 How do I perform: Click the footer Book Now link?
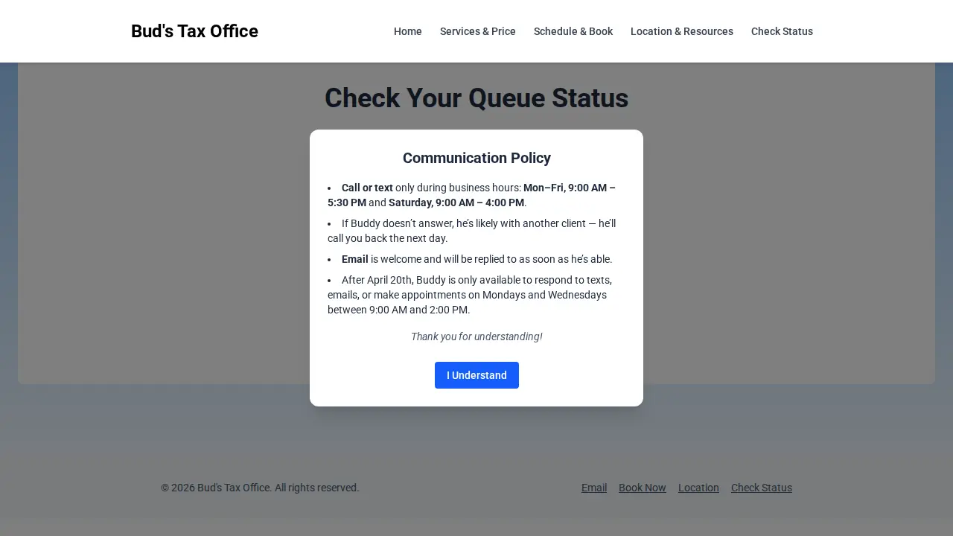pos(643,488)
